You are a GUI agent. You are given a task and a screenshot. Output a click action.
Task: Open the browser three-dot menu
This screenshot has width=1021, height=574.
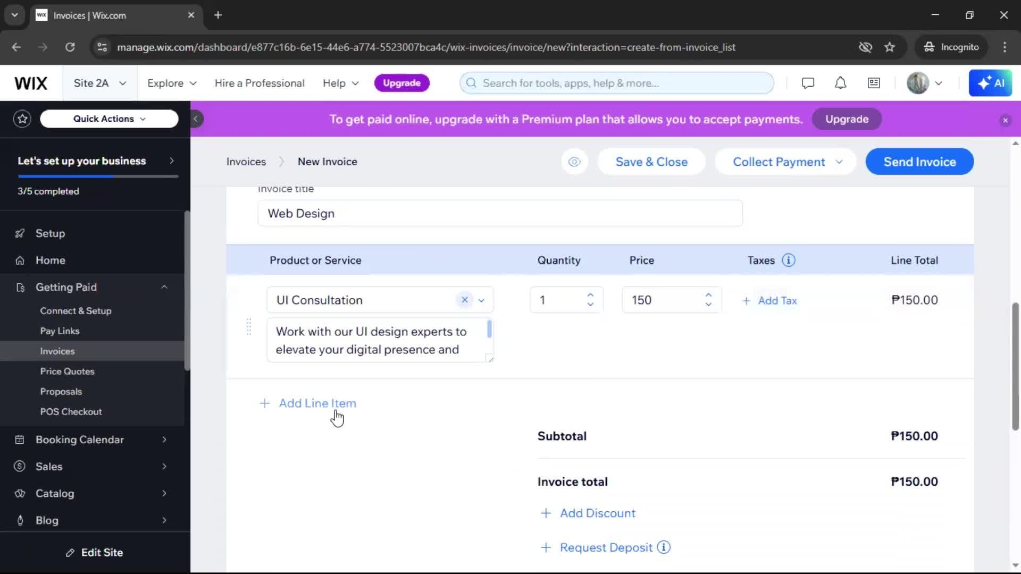(1005, 47)
